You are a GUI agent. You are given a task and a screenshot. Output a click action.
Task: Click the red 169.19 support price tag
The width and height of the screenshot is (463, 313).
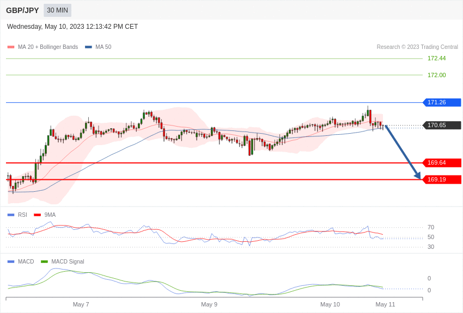pyautogui.click(x=442, y=179)
